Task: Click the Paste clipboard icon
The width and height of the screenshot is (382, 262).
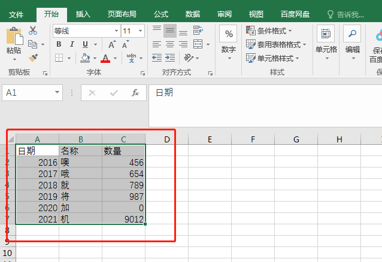Action: pos(14,36)
